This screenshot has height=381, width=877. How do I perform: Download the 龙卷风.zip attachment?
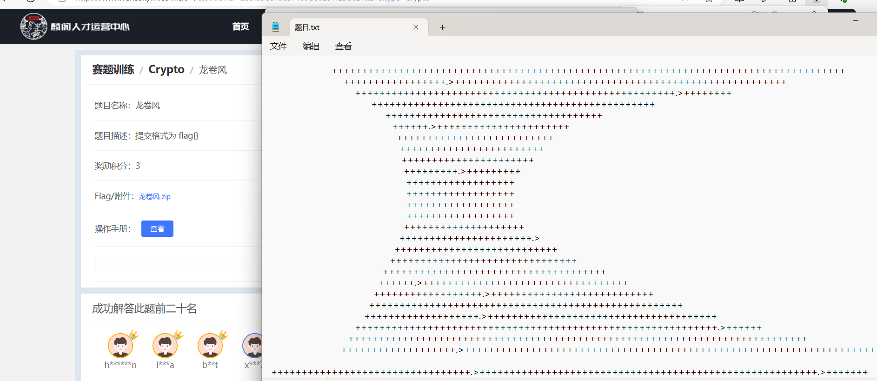click(x=154, y=196)
